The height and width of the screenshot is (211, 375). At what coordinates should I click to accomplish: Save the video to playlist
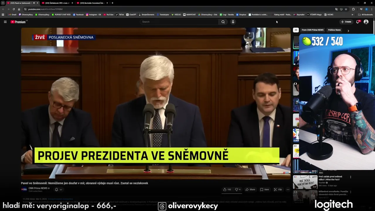click(x=264, y=190)
